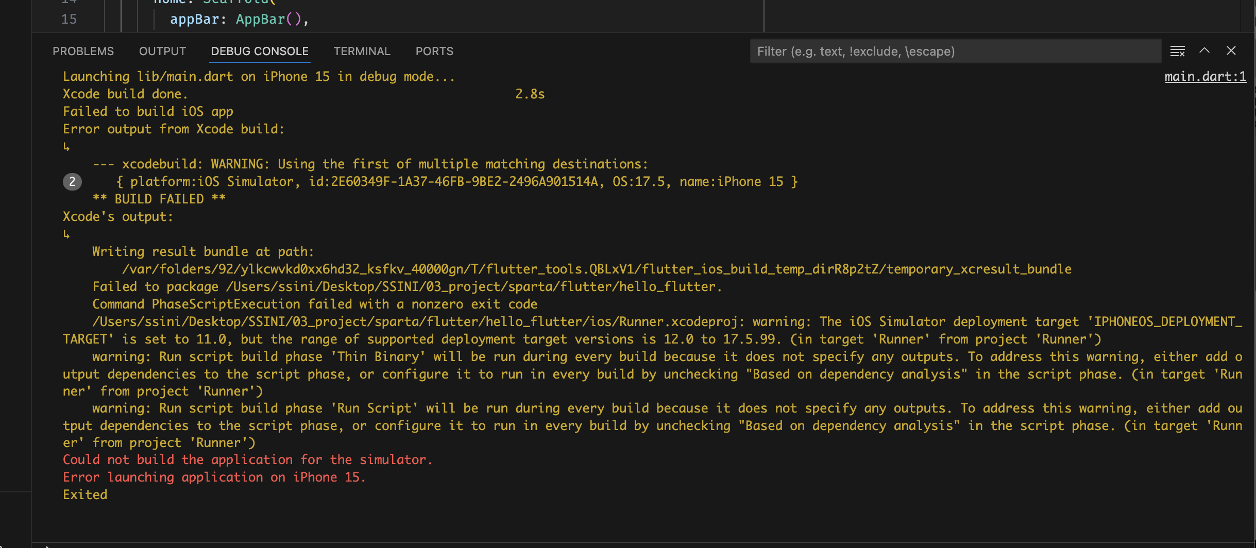The width and height of the screenshot is (1256, 548).
Task: Select the 'Exited' status line
Action: click(x=85, y=494)
